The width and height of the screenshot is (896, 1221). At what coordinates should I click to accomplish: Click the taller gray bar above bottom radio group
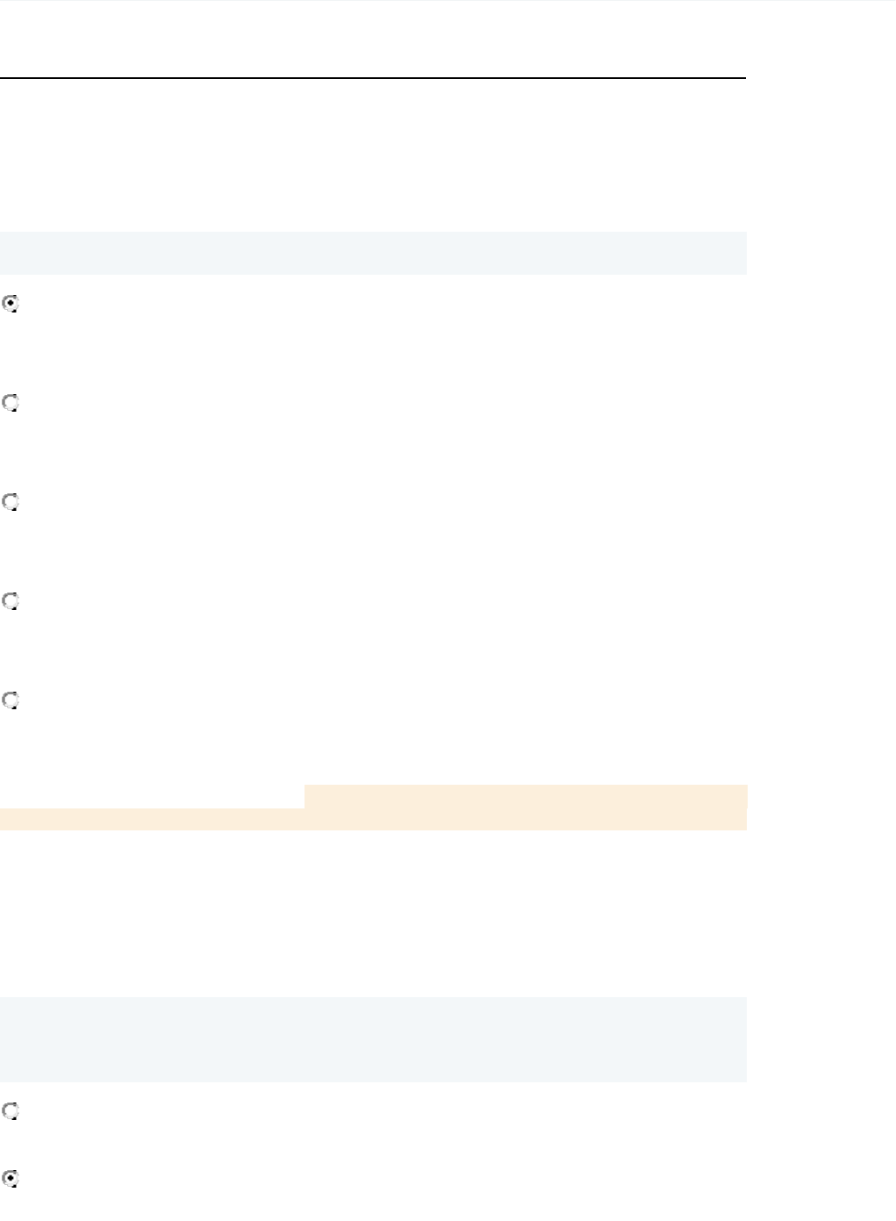click(373, 1039)
